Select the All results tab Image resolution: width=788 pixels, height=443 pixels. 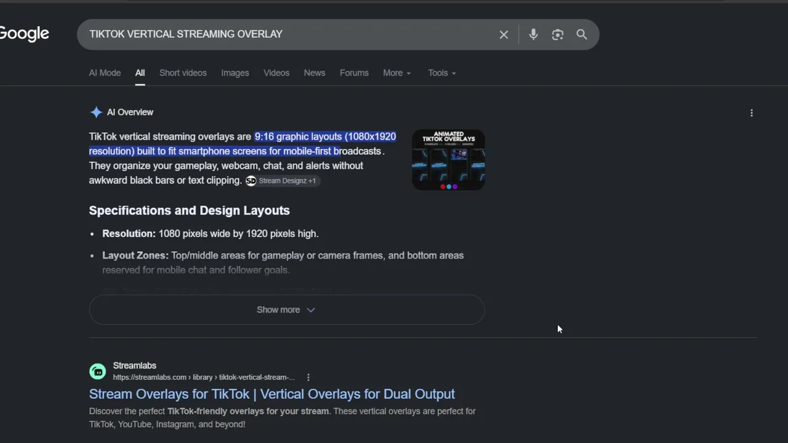pyautogui.click(x=140, y=73)
